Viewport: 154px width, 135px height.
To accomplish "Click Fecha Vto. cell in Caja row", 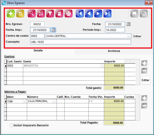I will point(96,101).
